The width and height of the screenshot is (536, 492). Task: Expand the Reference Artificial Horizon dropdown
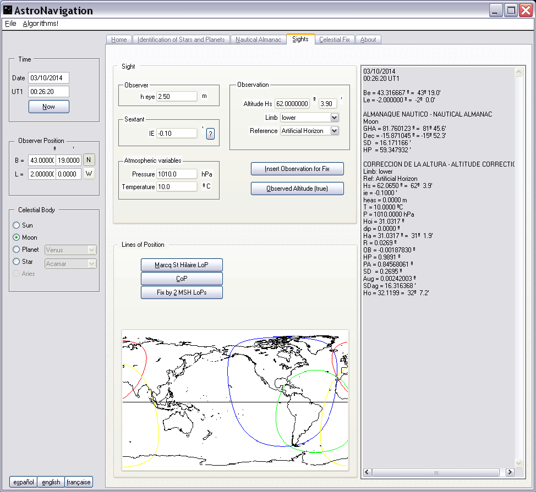pos(334,131)
